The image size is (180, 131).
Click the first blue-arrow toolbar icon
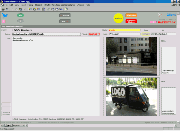click(53, 9)
